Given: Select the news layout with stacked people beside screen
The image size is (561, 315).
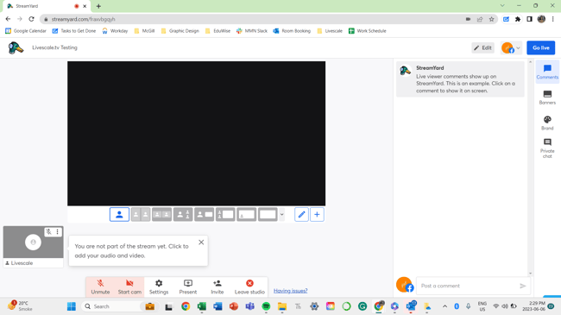Looking at the screenshot, I should 225,214.
